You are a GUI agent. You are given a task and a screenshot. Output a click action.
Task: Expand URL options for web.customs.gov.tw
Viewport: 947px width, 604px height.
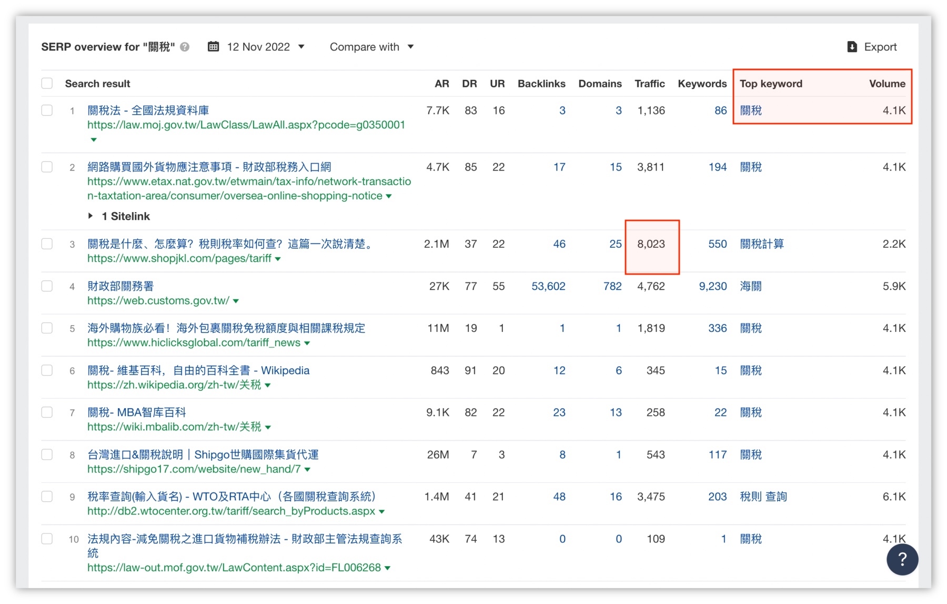[x=236, y=300]
